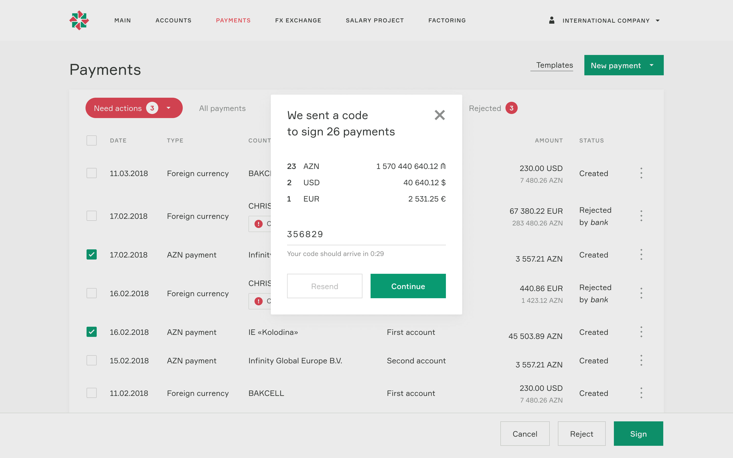Check the 11.03.2018 Foreign currency row

pos(91,173)
